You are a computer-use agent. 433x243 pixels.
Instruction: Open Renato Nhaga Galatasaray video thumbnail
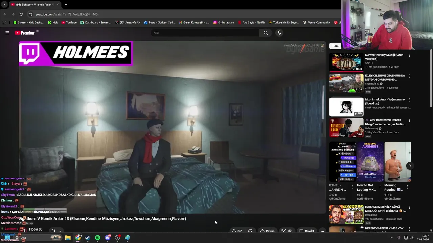click(x=346, y=127)
